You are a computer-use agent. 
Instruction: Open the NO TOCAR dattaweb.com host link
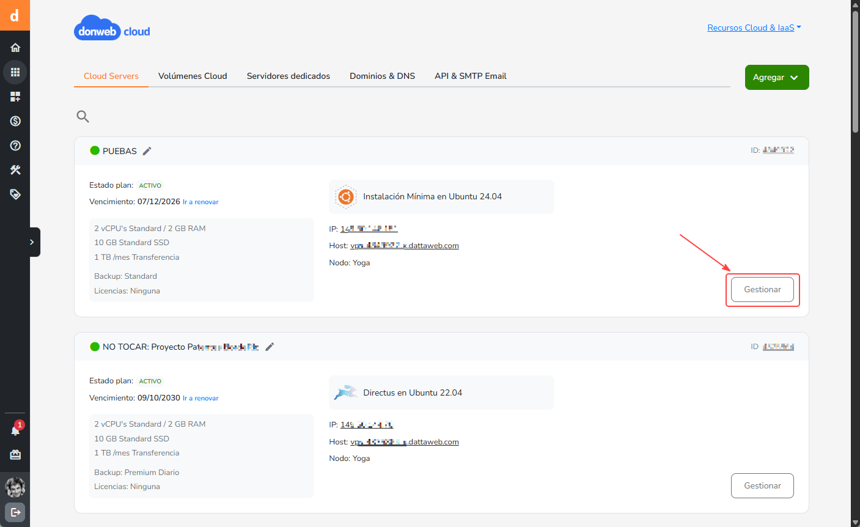405,442
